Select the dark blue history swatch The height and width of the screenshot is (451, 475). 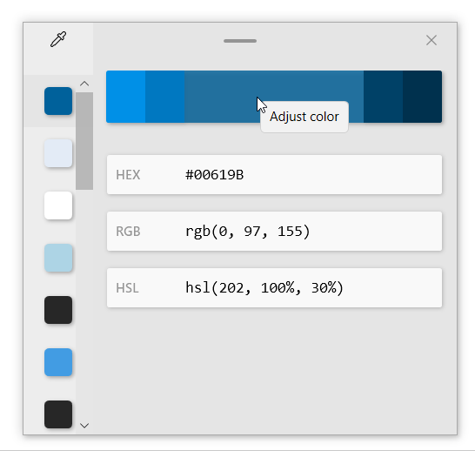pos(58,101)
